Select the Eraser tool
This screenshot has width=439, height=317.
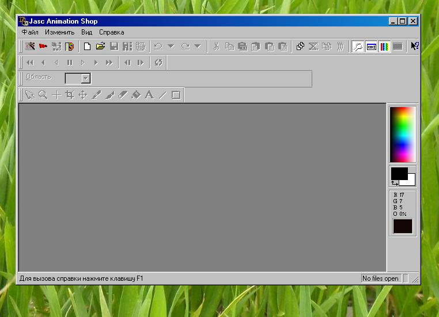click(123, 95)
